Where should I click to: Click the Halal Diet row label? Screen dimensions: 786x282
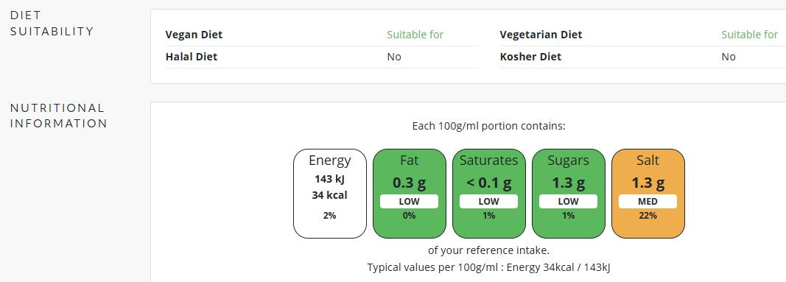192,57
